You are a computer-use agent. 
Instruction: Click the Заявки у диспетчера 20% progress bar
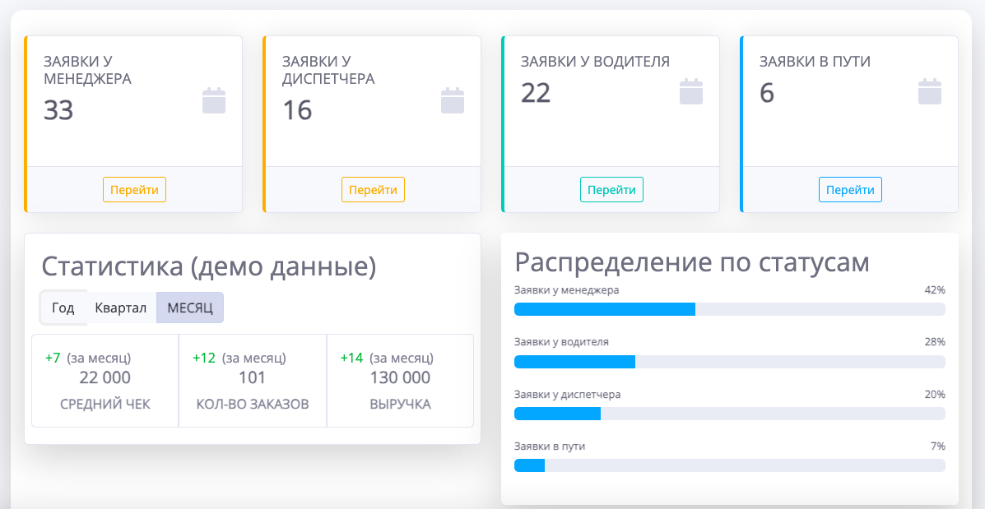pos(729,414)
